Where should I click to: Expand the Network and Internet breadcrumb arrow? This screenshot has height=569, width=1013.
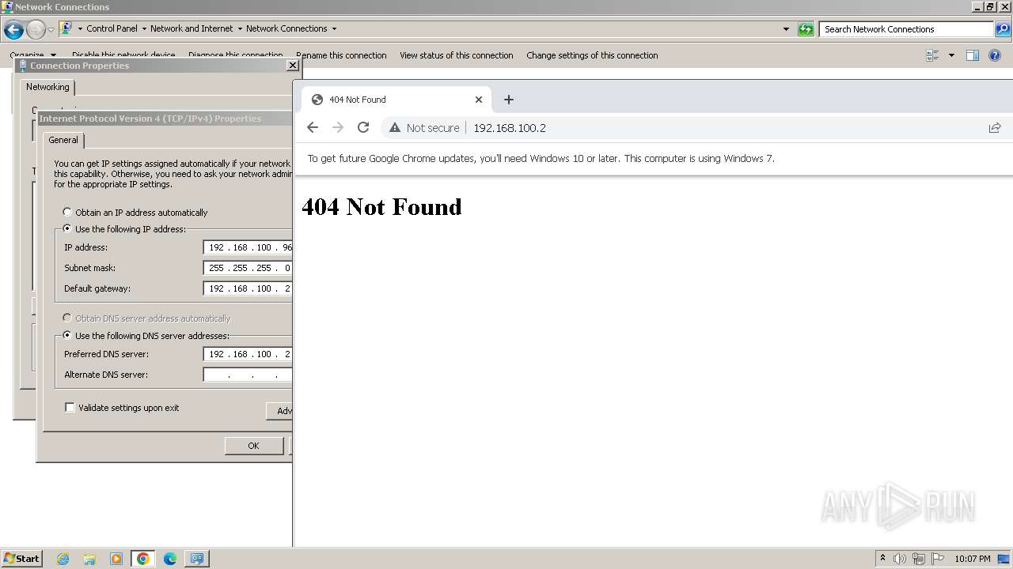click(x=240, y=28)
